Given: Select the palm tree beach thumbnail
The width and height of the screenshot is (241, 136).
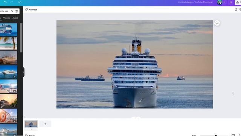Looking at the screenshot, I should (9, 43).
